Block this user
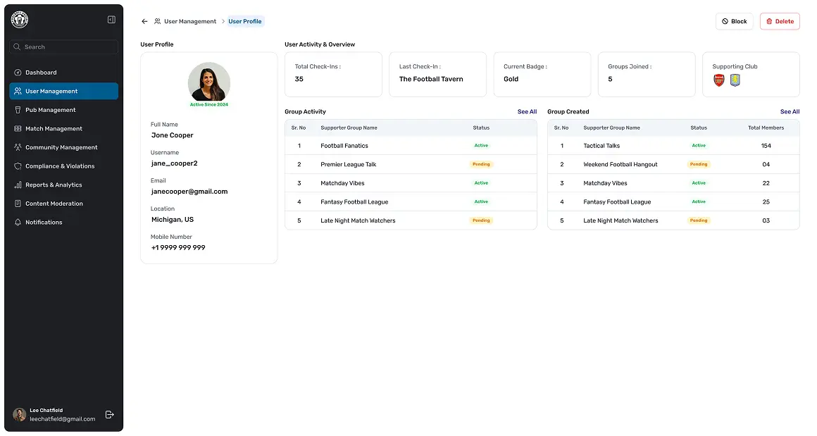The height and width of the screenshot is (436, 817). point(734,22)
